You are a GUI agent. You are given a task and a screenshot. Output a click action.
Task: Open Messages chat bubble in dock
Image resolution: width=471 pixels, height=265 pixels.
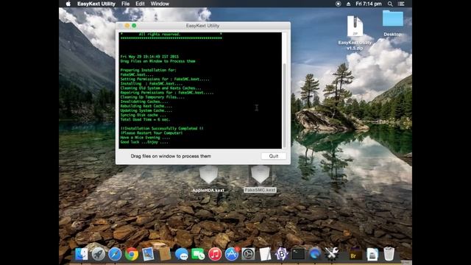(x=182, y=254)
